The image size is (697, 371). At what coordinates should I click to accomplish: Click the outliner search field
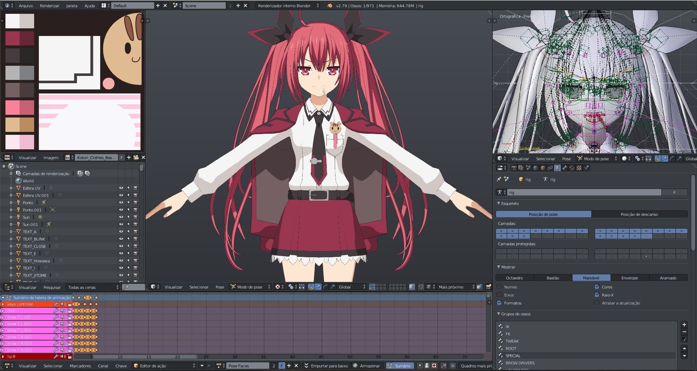(134, 287)
